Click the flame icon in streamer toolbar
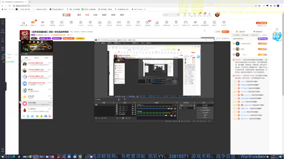 (81, 22)
